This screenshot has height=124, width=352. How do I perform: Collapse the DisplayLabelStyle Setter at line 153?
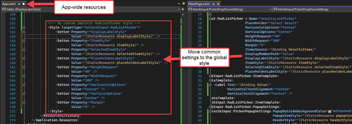coord(24,32)
